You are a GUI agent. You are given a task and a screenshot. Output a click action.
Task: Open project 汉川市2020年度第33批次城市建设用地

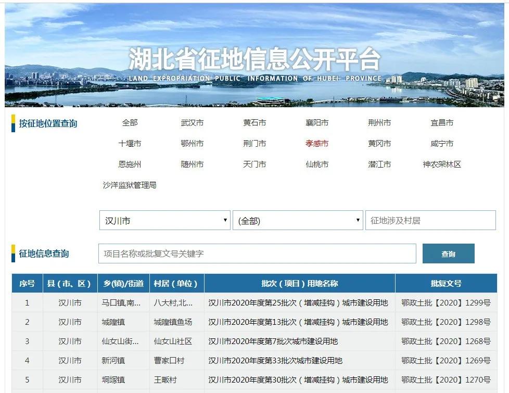click(x=275, y=361)
